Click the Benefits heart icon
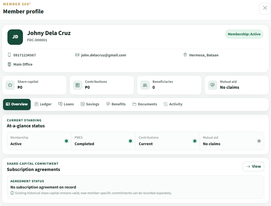The height and width of the screenshot is (206, 271). (x=108, y=104)
